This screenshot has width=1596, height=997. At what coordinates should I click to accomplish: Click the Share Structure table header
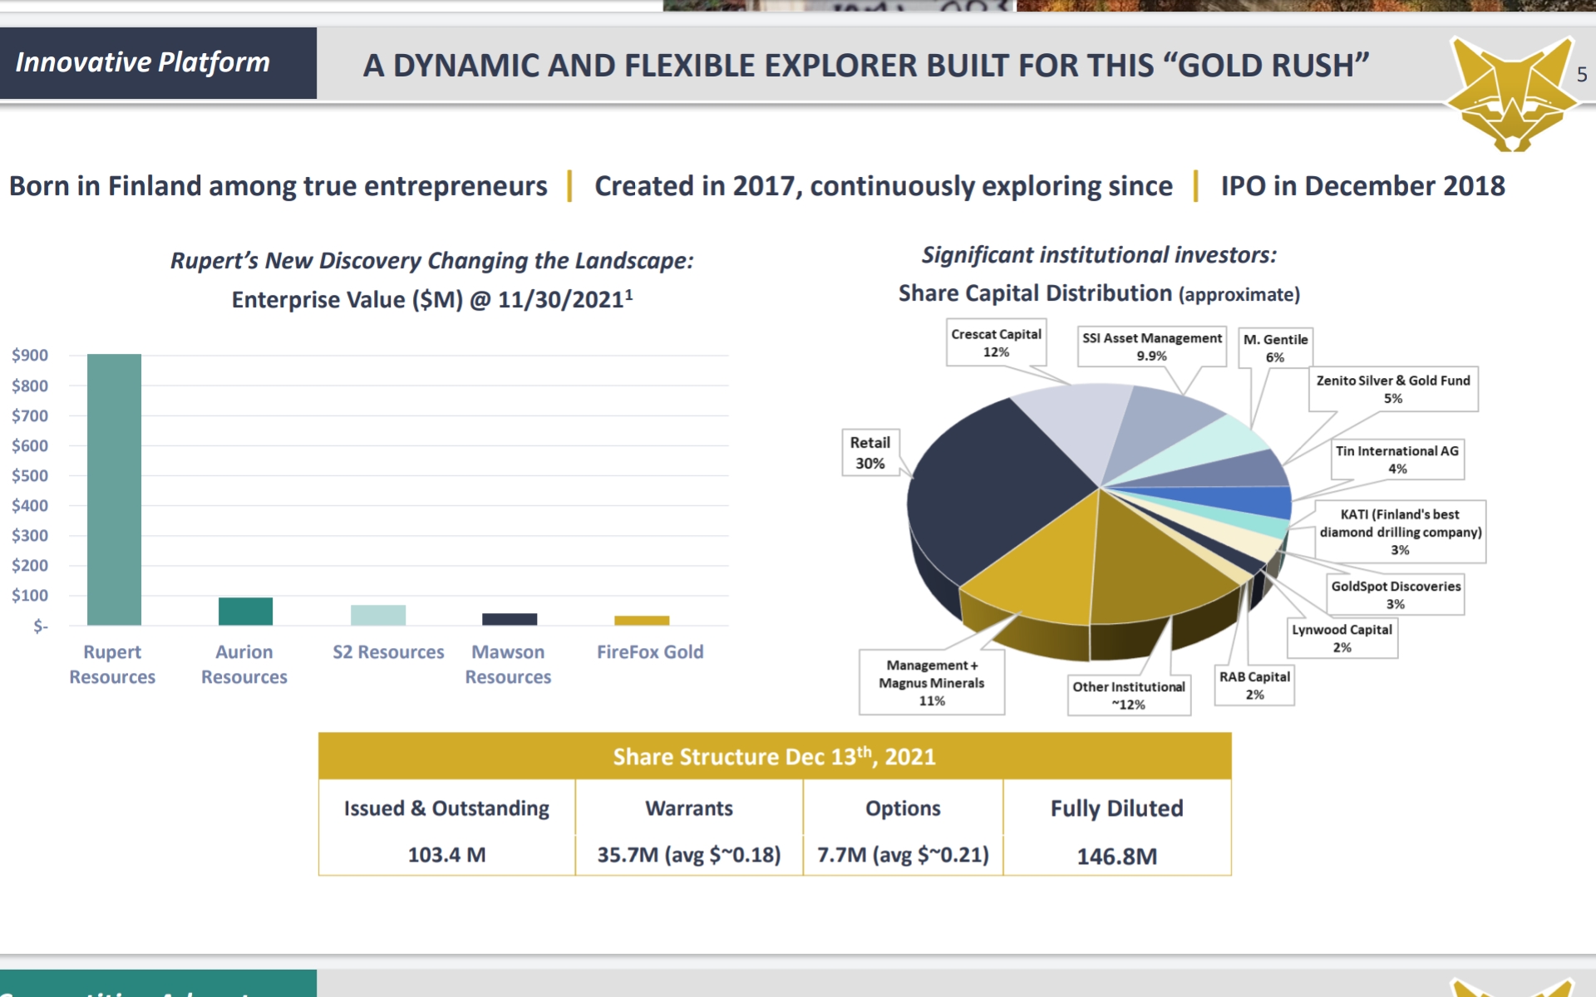pos(774,756)
